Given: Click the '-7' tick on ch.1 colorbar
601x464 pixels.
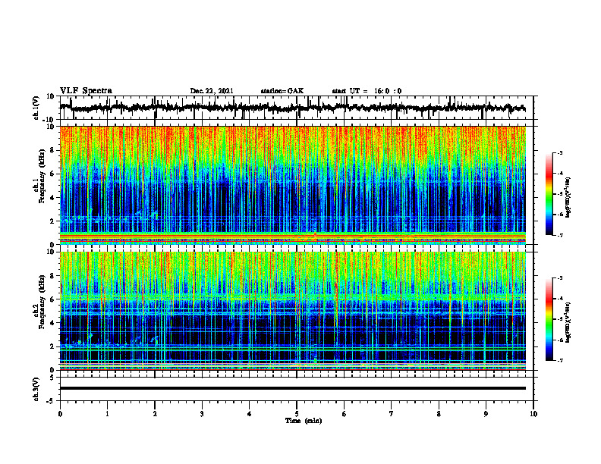Looking at the screenshot, I should 560,235.
